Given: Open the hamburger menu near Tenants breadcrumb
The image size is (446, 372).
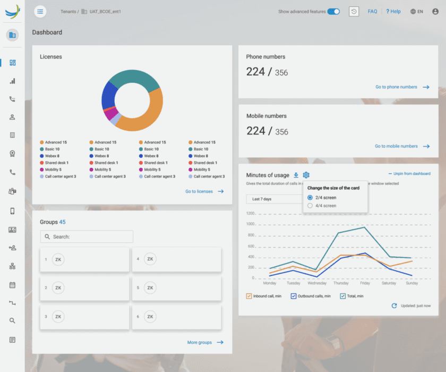Looking at the screenshot, I should point(40,11).
